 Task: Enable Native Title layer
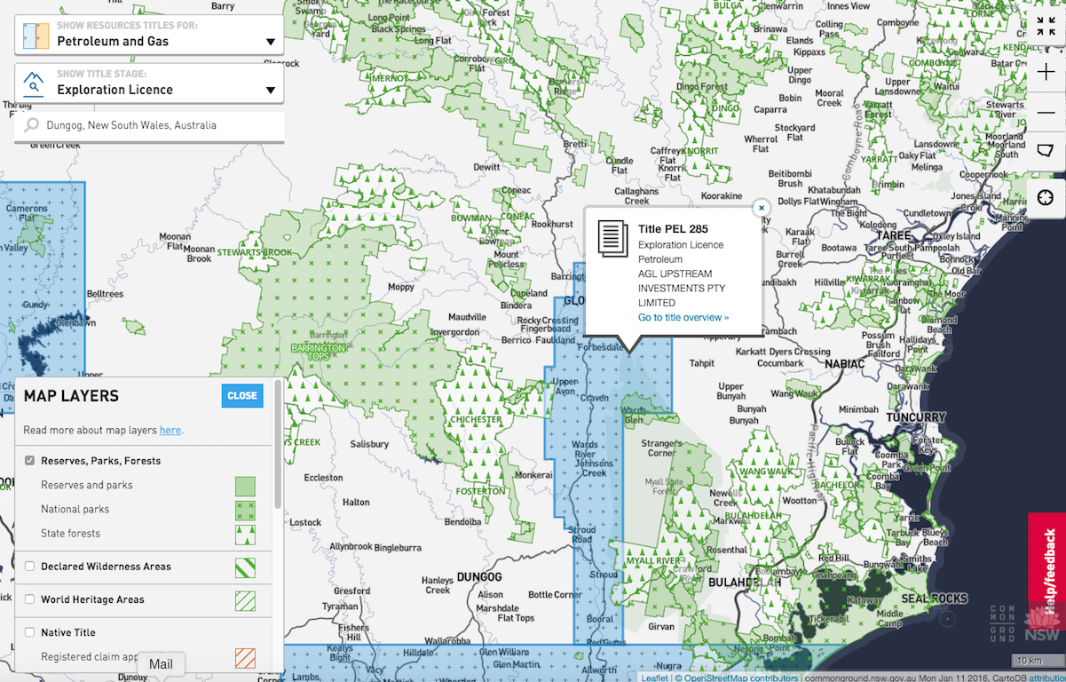[x=30, y=632]
